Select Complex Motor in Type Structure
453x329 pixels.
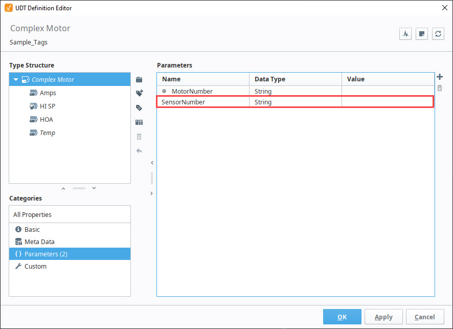pos(70,79)
